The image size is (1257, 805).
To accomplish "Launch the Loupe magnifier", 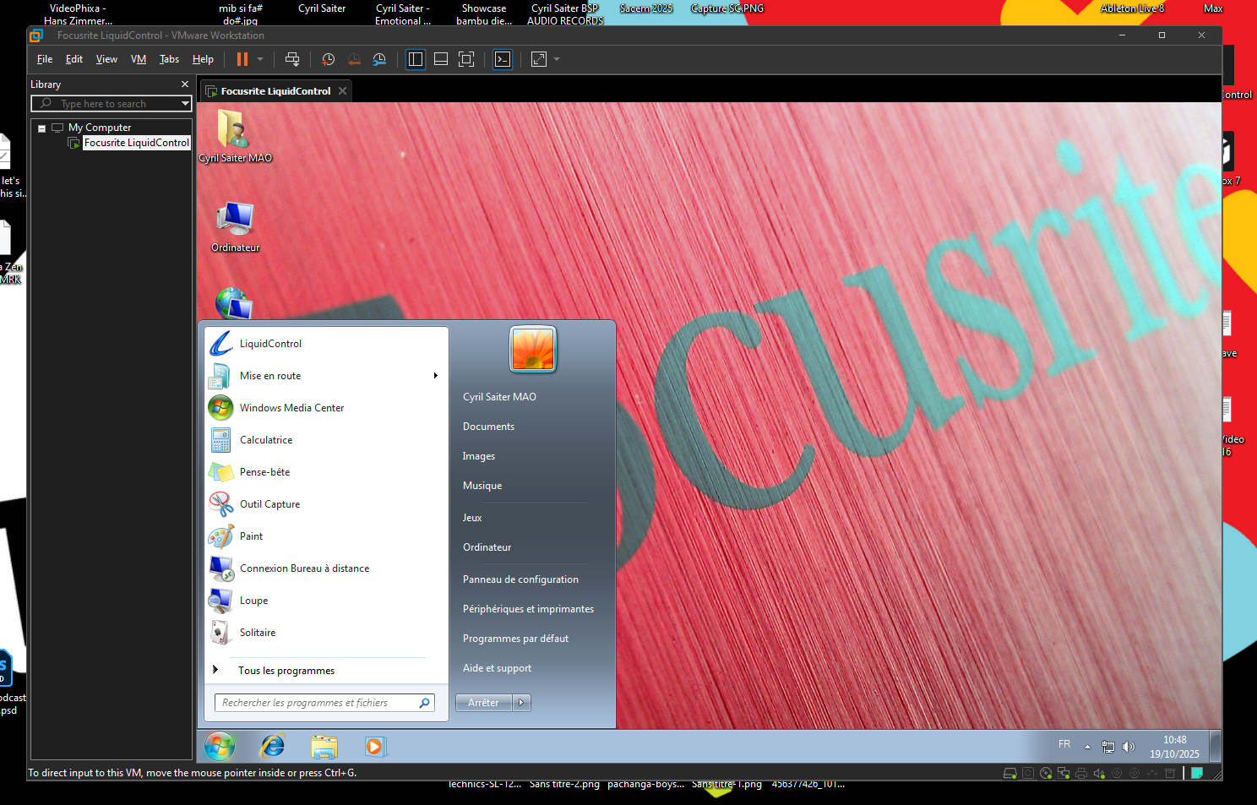I will point(326,601).
